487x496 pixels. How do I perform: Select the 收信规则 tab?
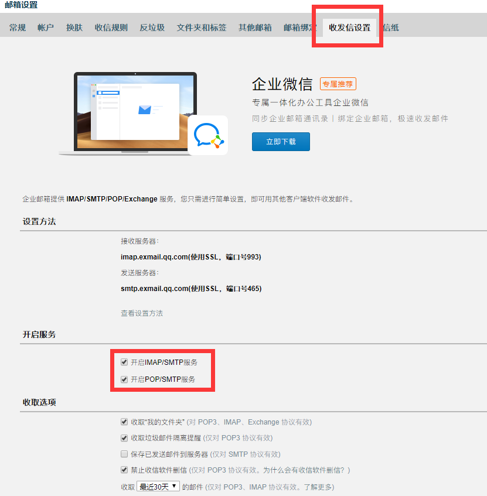tap(111, 28)
